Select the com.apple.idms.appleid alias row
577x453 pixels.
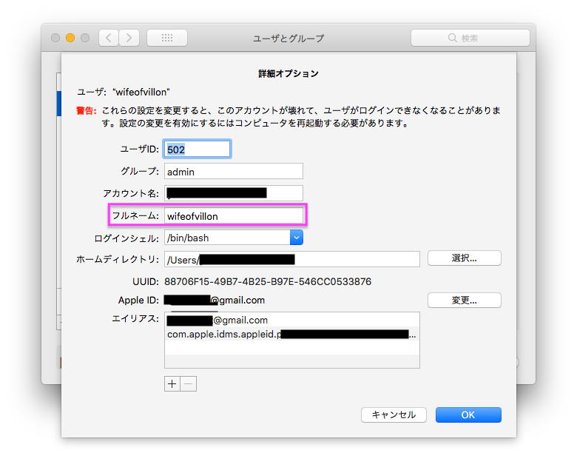(x=291, y=334)
